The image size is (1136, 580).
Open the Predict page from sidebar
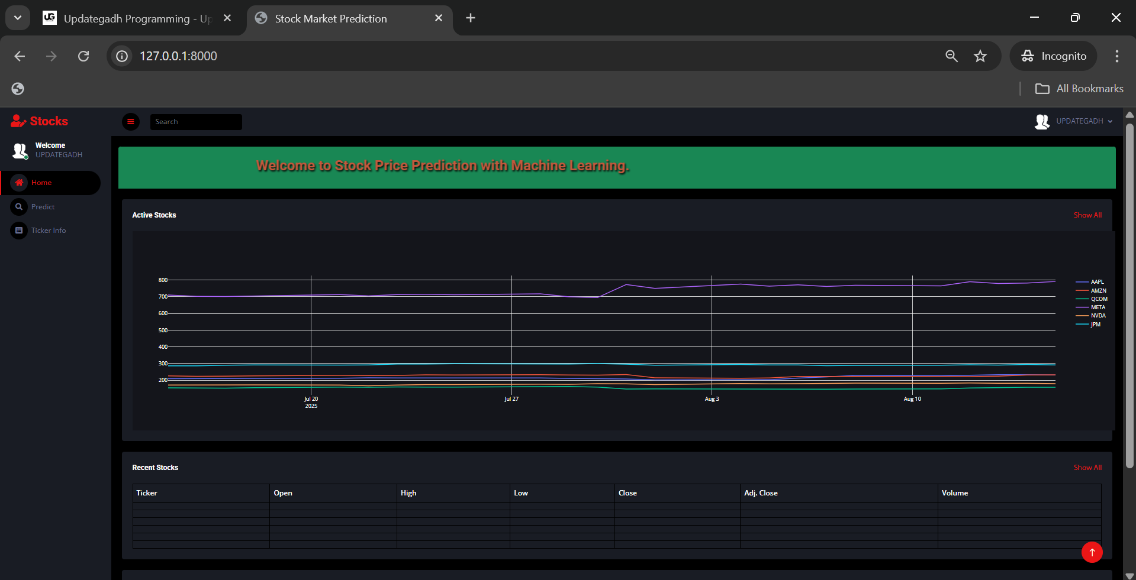pos(43,207)
